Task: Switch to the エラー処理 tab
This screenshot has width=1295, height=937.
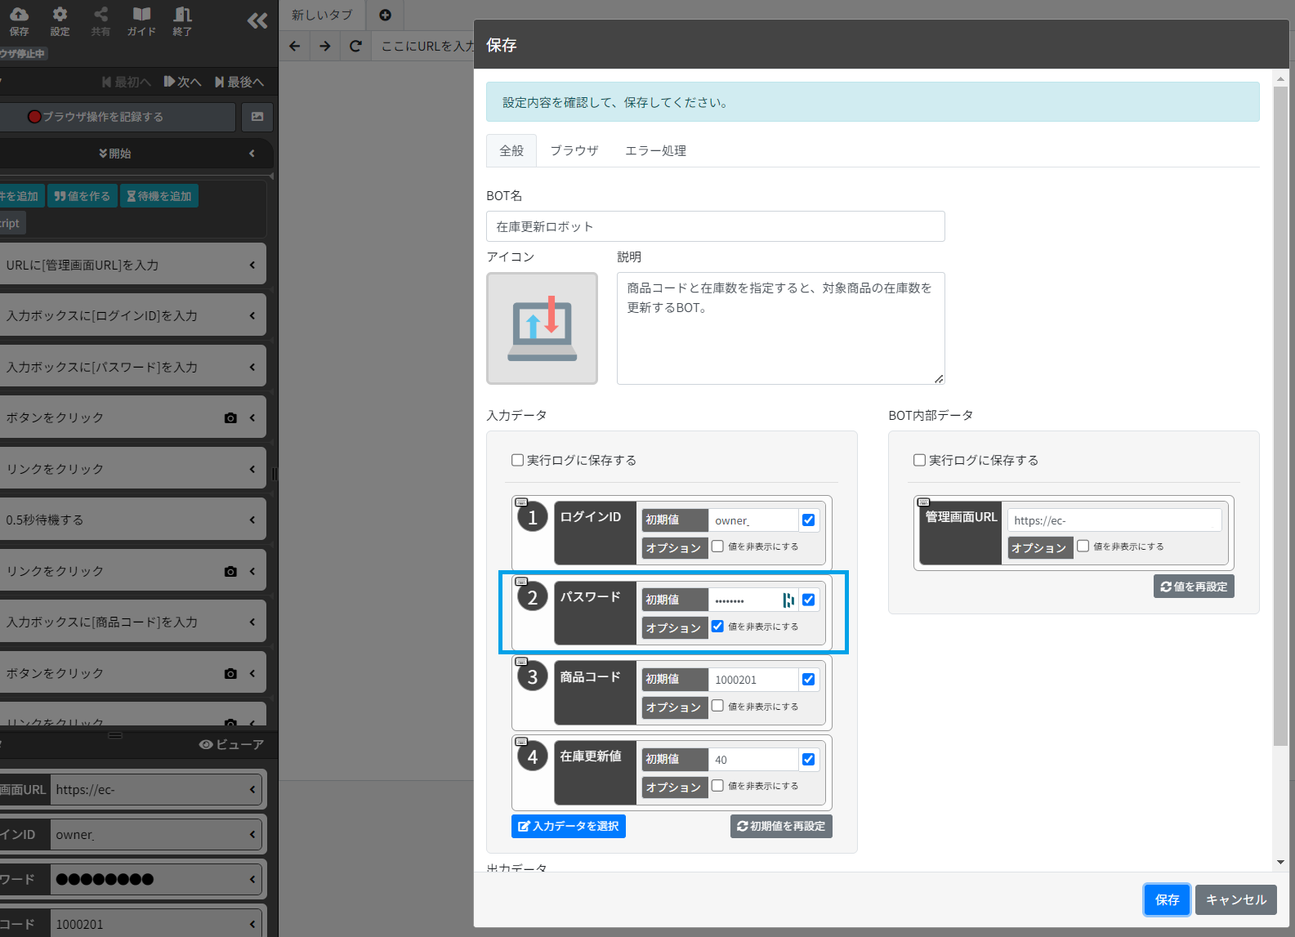Action: pyautogui.click(x=655, y=150)
